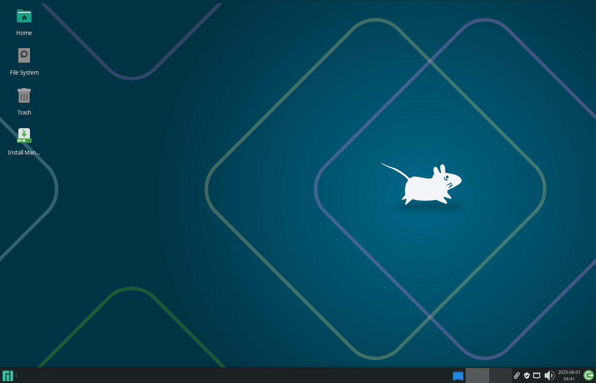Open the clipboard manager paperclip icon
Image resolution: width=596 pixels, height=383 pixels.
click(x=517, y=375)
